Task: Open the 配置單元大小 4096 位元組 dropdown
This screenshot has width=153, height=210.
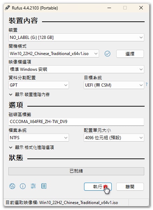Action: (114, 137)
